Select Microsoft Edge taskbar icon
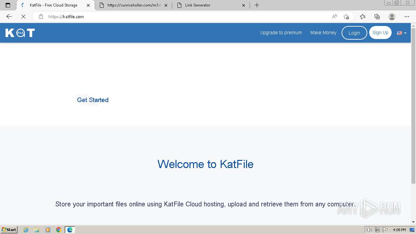Viewport: 416px width, 234px height. (70, 230)
